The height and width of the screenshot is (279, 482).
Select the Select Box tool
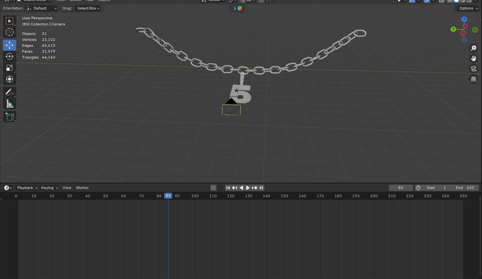pos(10,21)
